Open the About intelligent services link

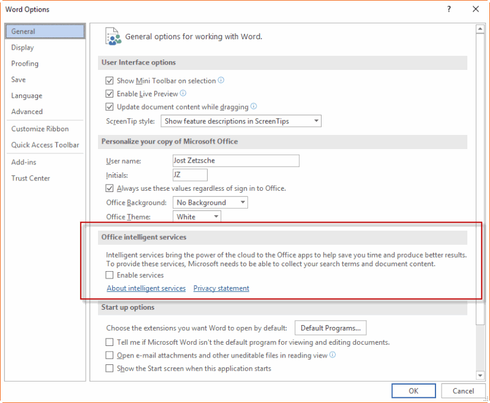146,288
